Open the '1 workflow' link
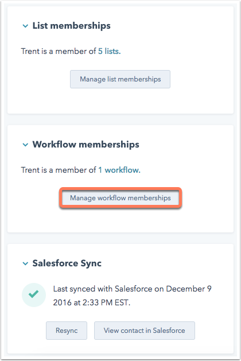This screenshot has width=241, height=361. click(119, 170)
